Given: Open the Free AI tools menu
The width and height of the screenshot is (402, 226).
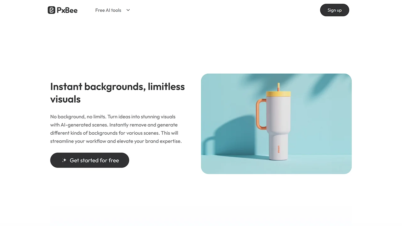Looking at the screenshot, I should pyautogui.click(x=108, y=10).
